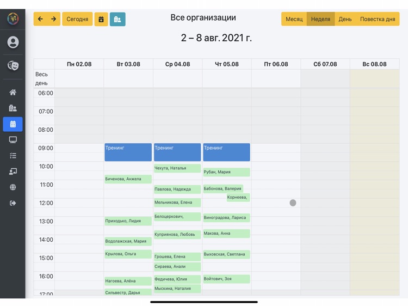
Task: Open Вс 08.08 day header
Action: tap(374, 64)
